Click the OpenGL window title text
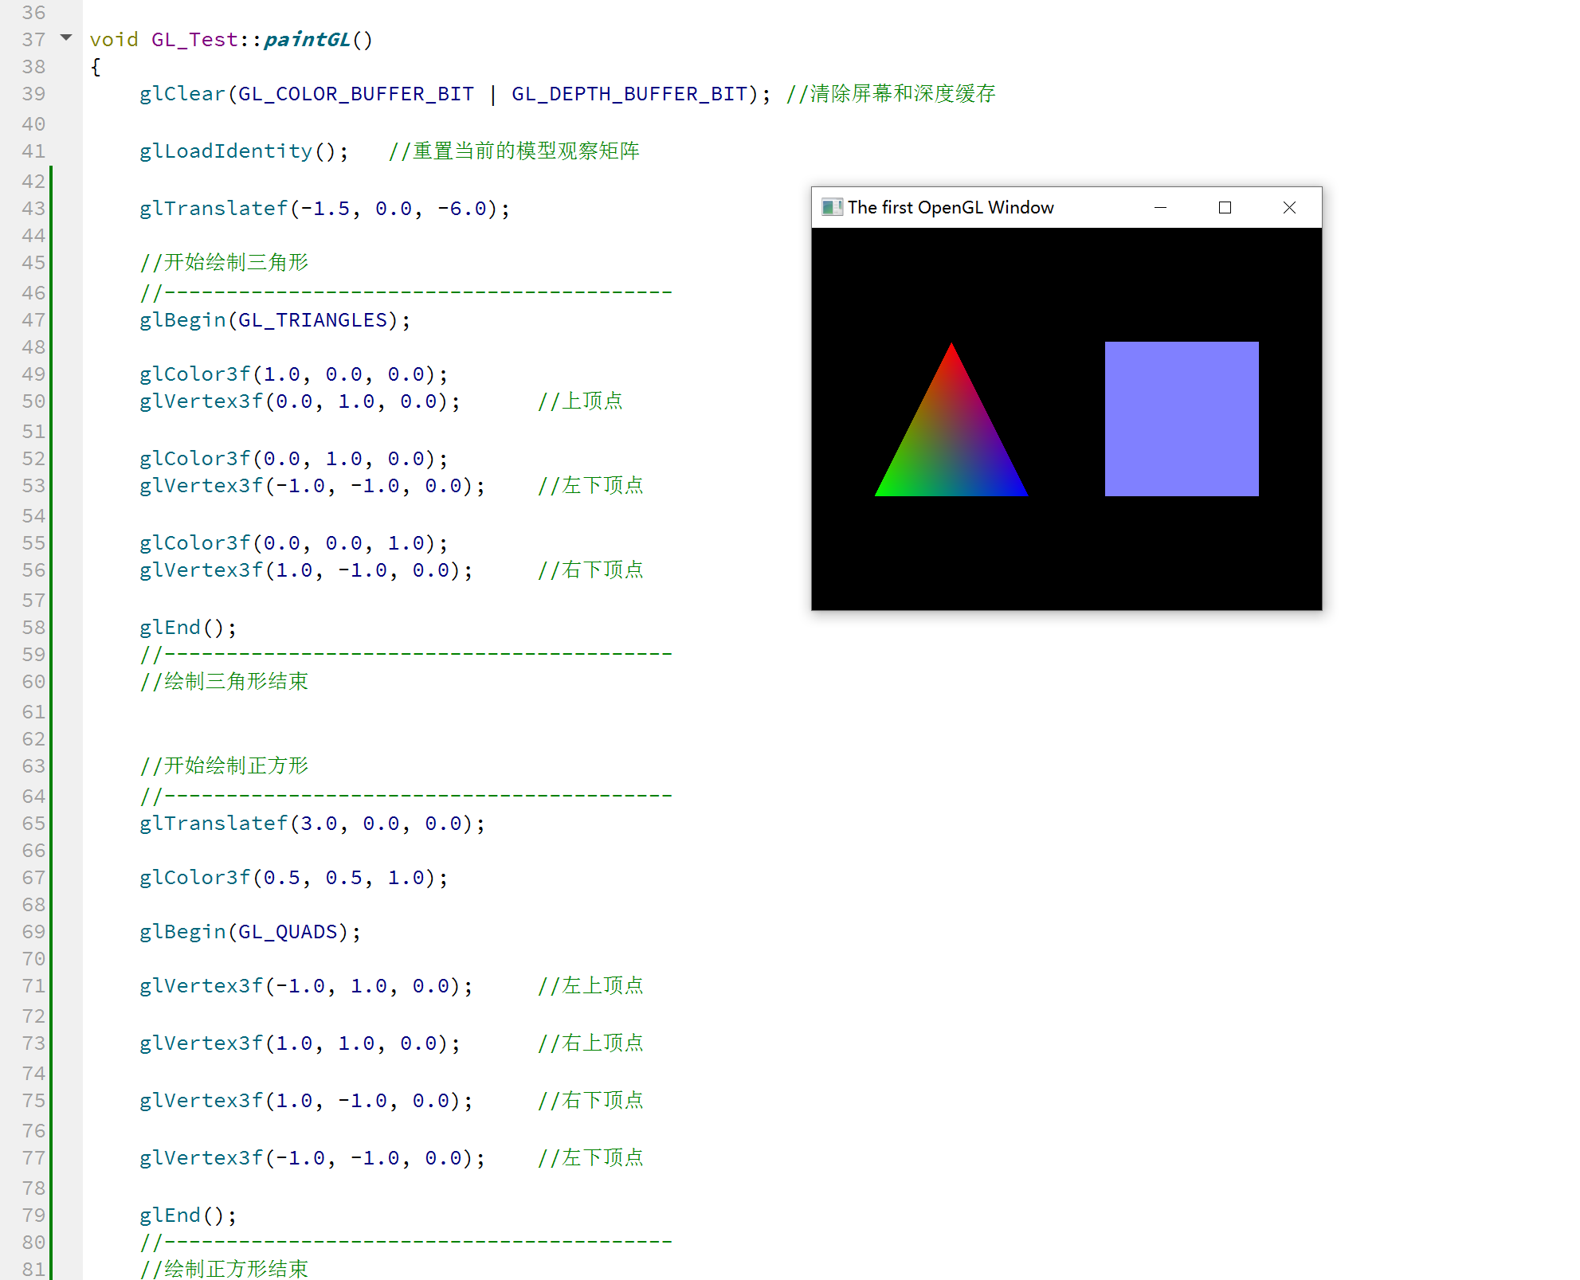The height and width of the screenshot is (1280, 1580). point(950,208)
